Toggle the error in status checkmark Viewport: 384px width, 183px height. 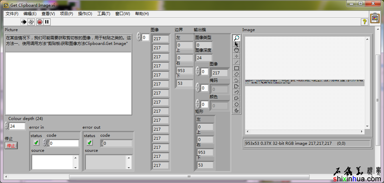[36, 143]
